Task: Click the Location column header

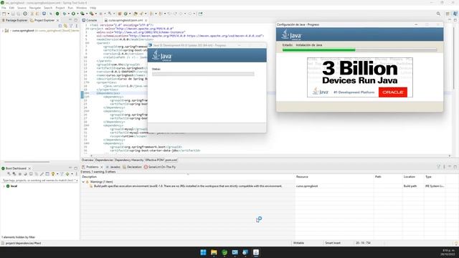Action: (x=410, y=177)
